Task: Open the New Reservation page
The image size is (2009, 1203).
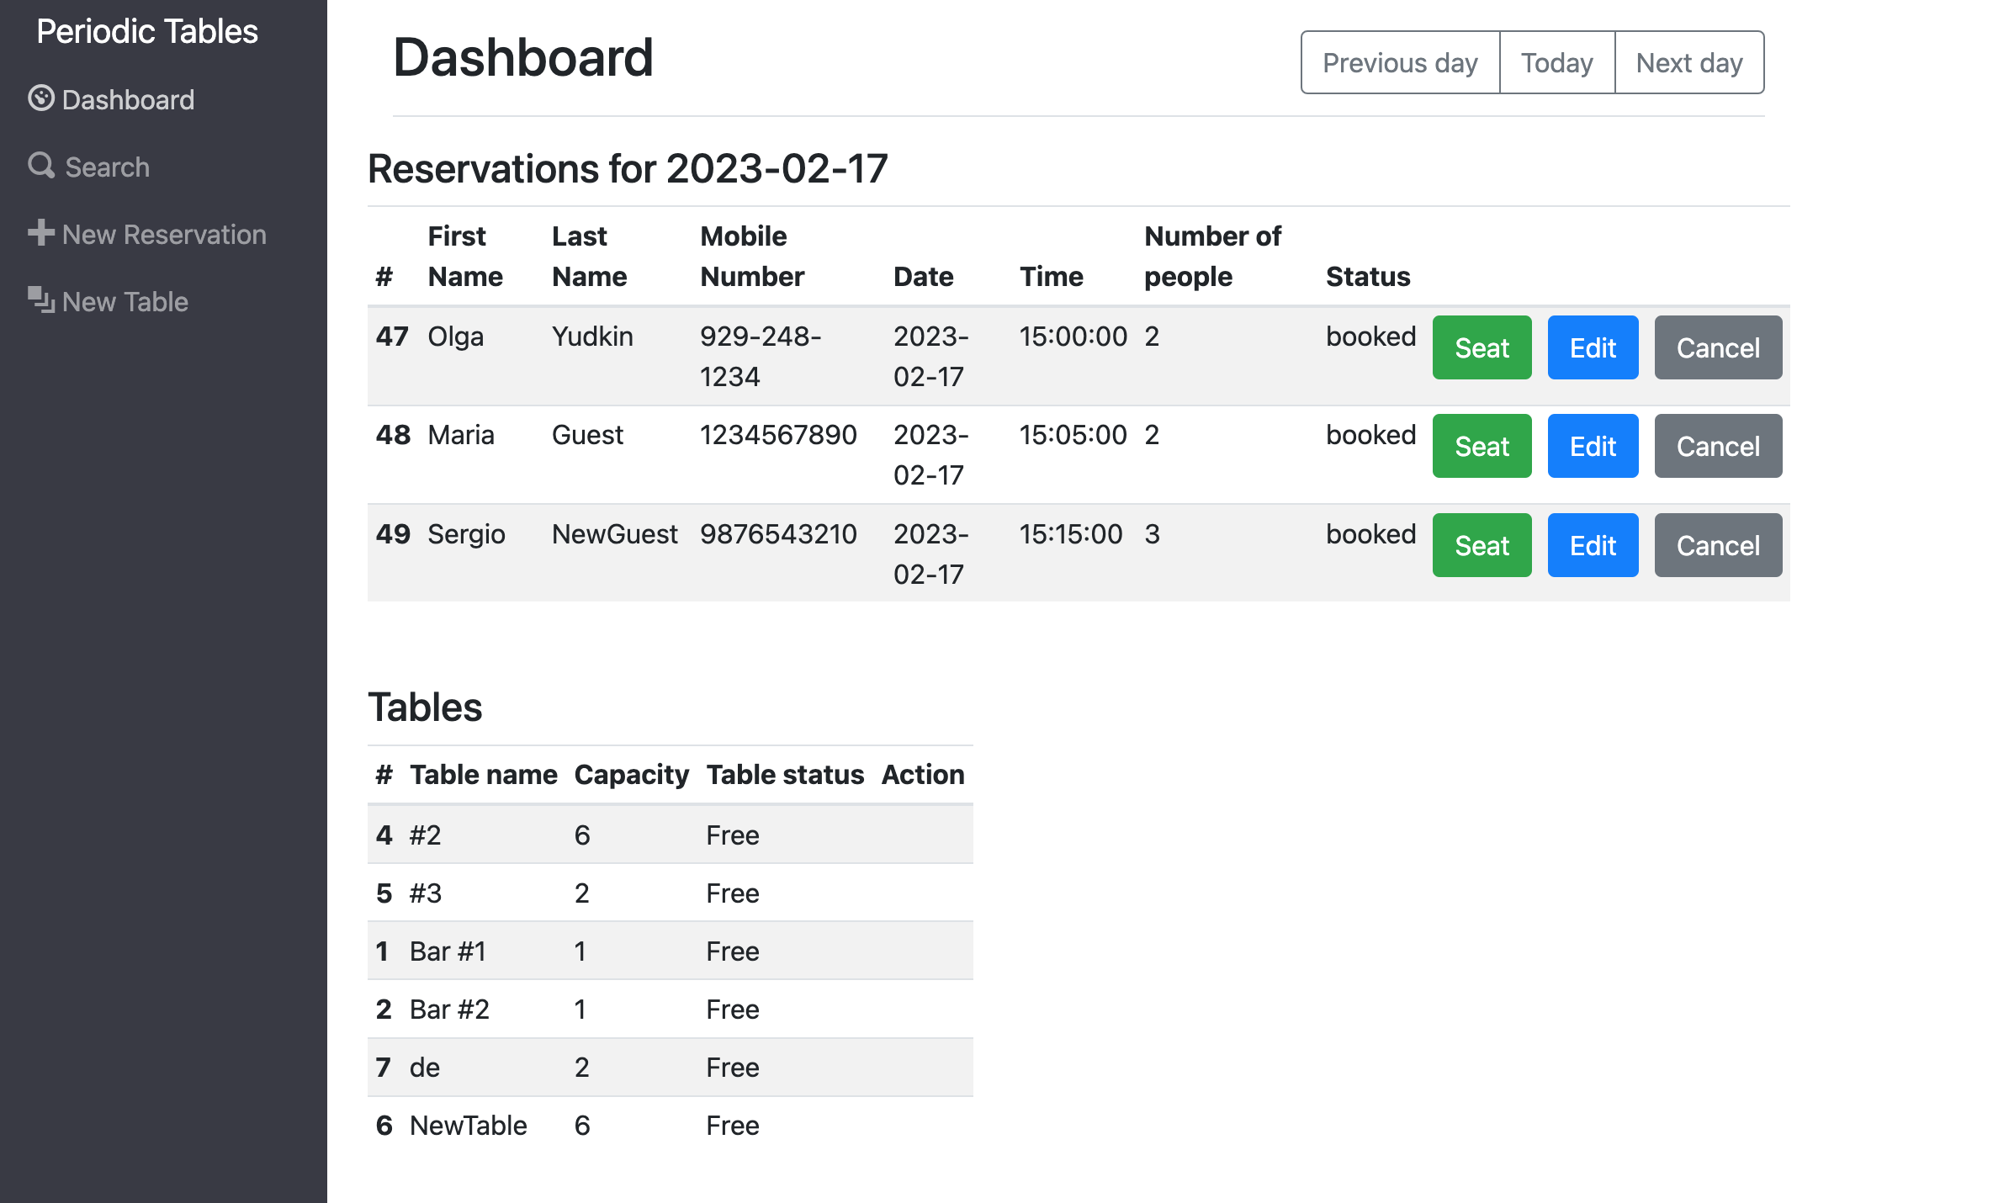Action: pyautogui.click(x=164, y=235)
